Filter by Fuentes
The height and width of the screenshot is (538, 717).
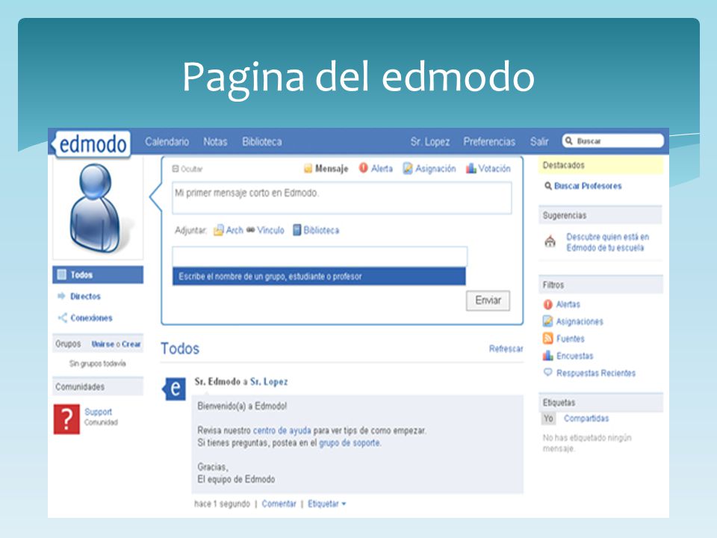pyautogui.click(x=570, y=339)
